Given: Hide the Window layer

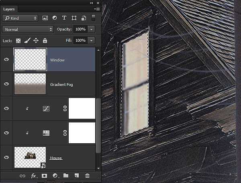Looking at the screenshot, I should coord(6,60).
